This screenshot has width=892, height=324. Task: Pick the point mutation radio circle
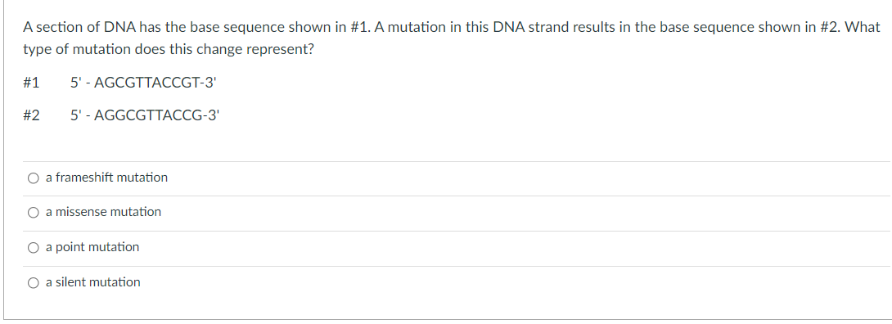(34, 248)
